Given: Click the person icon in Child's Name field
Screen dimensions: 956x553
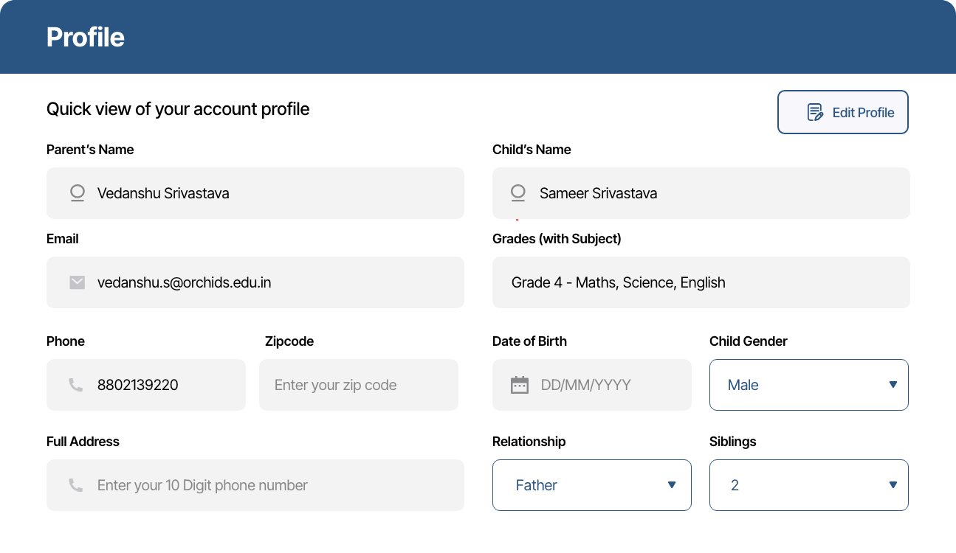Looking at the screenshot, I should tap(518, 193).
